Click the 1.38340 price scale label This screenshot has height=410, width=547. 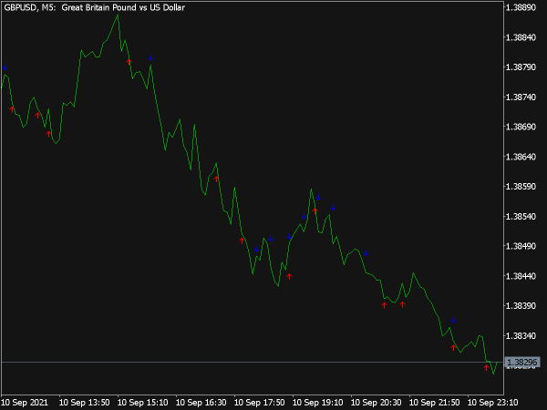(521, 335)
